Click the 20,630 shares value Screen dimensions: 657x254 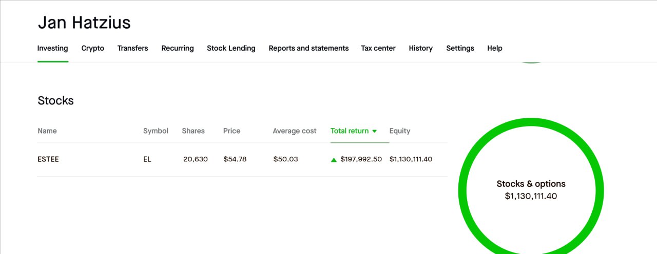[196, 159]
